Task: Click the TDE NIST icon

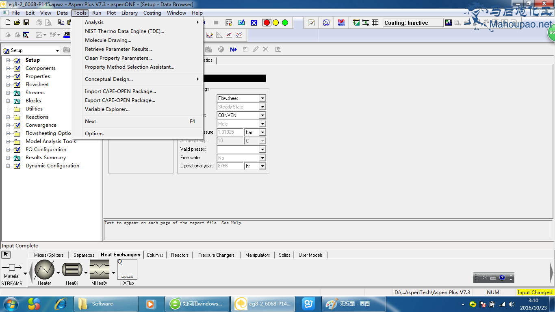Action: pos(341,23)
